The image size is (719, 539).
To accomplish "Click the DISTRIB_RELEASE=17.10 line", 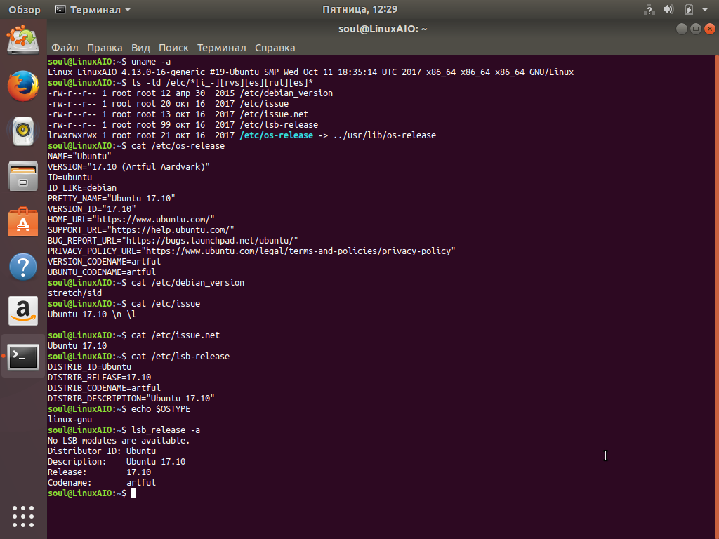I will pos(100,378).
